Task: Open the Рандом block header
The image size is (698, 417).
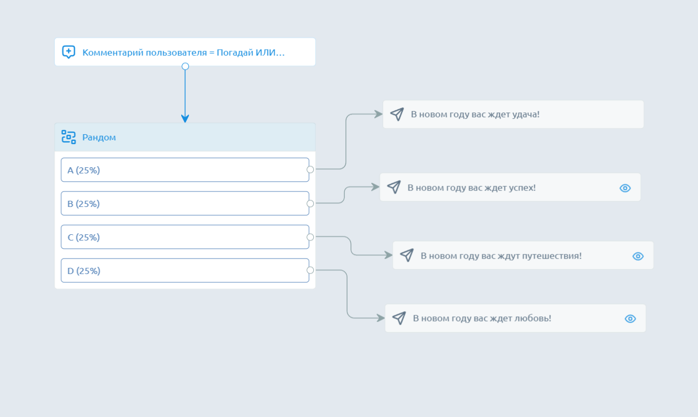Action: [x=196, y=137]
